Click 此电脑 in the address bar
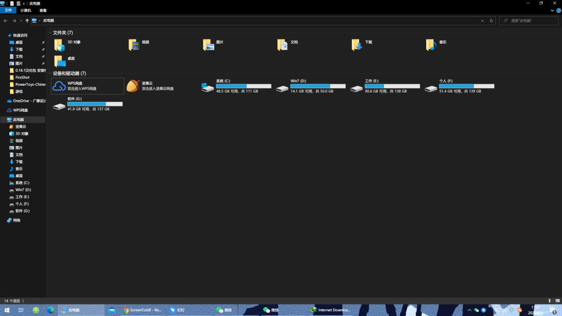 [x=49, y=21]
